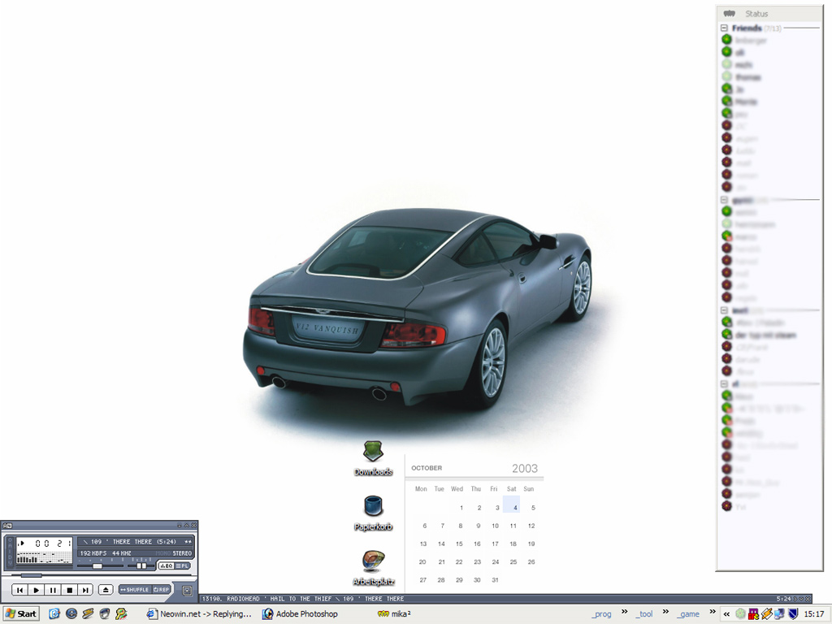The height and width of the screenshot is (624, 832).
Task: Toggle Shuffle mode in Winamp
Action: 135,590
